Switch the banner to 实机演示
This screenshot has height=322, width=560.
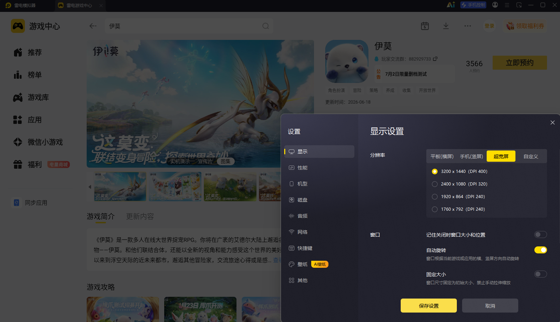click(x=180, y=161)
